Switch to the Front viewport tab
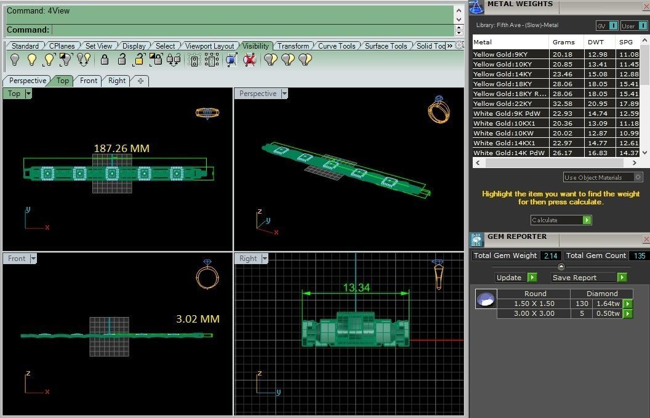 pos(88,81)
